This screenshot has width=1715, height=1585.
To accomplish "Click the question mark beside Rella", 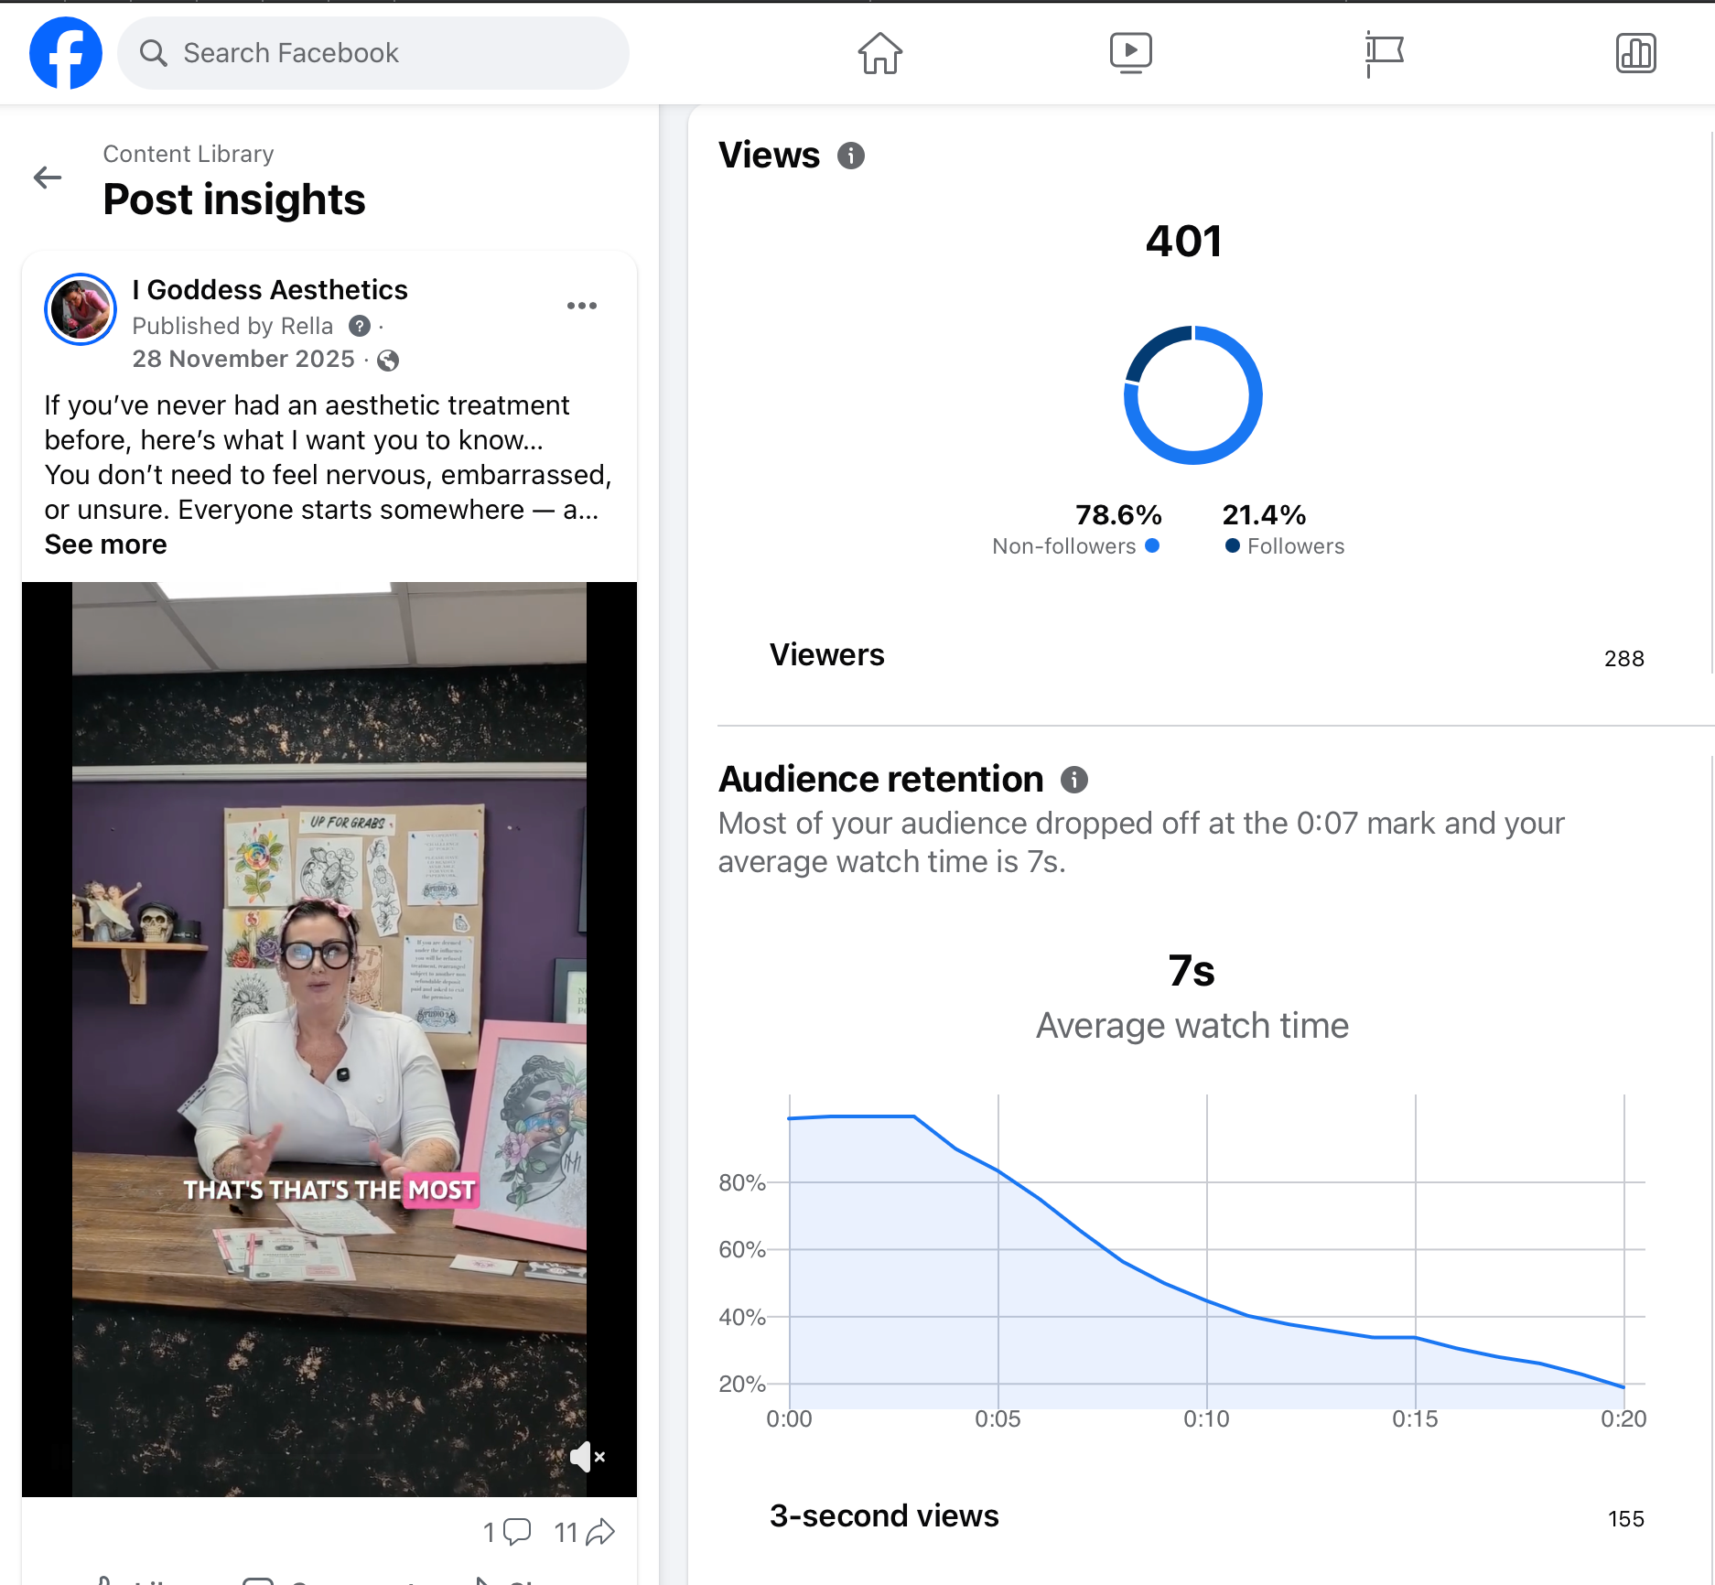I will 360,326.
